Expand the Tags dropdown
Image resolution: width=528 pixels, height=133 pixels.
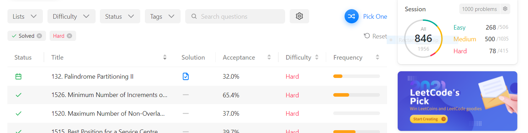163,16
